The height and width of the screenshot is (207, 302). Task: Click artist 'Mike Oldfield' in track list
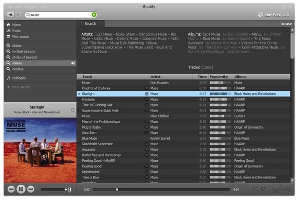160,116
